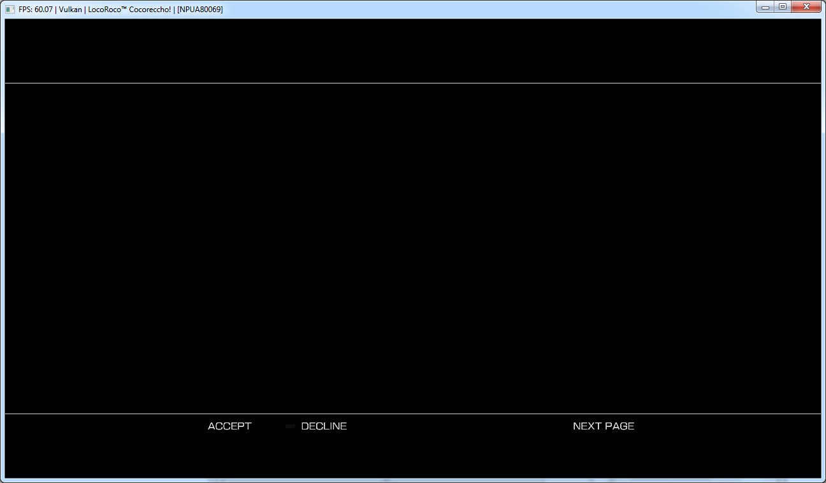Click the emulator window icon in title bar
Screen dimensions: 826x483
coord(10,10)
